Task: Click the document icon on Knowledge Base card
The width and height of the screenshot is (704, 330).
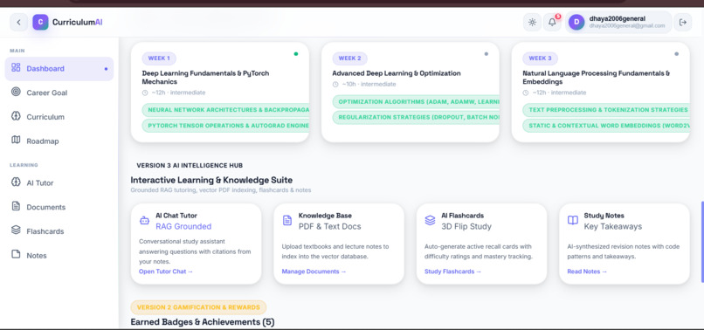Action: [286, 221]
